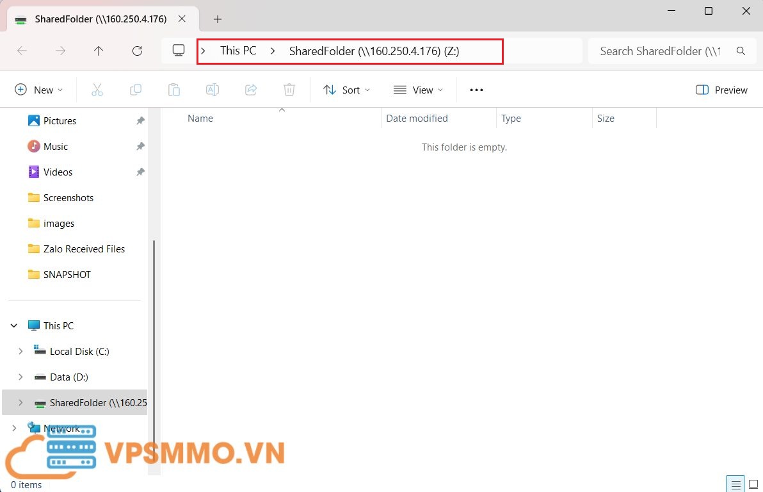Expand Local Disk (C:) tree node
Screen dimensions: 763x492
click(x=20, y=352)
